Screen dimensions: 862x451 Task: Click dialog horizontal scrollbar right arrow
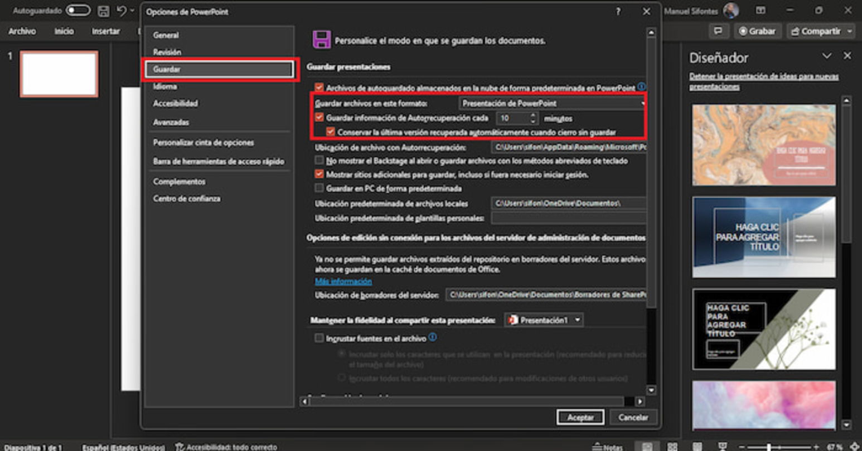pyautogui.click(x=640, y=401)
